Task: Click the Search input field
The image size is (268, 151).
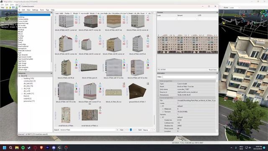Action: 88,130
